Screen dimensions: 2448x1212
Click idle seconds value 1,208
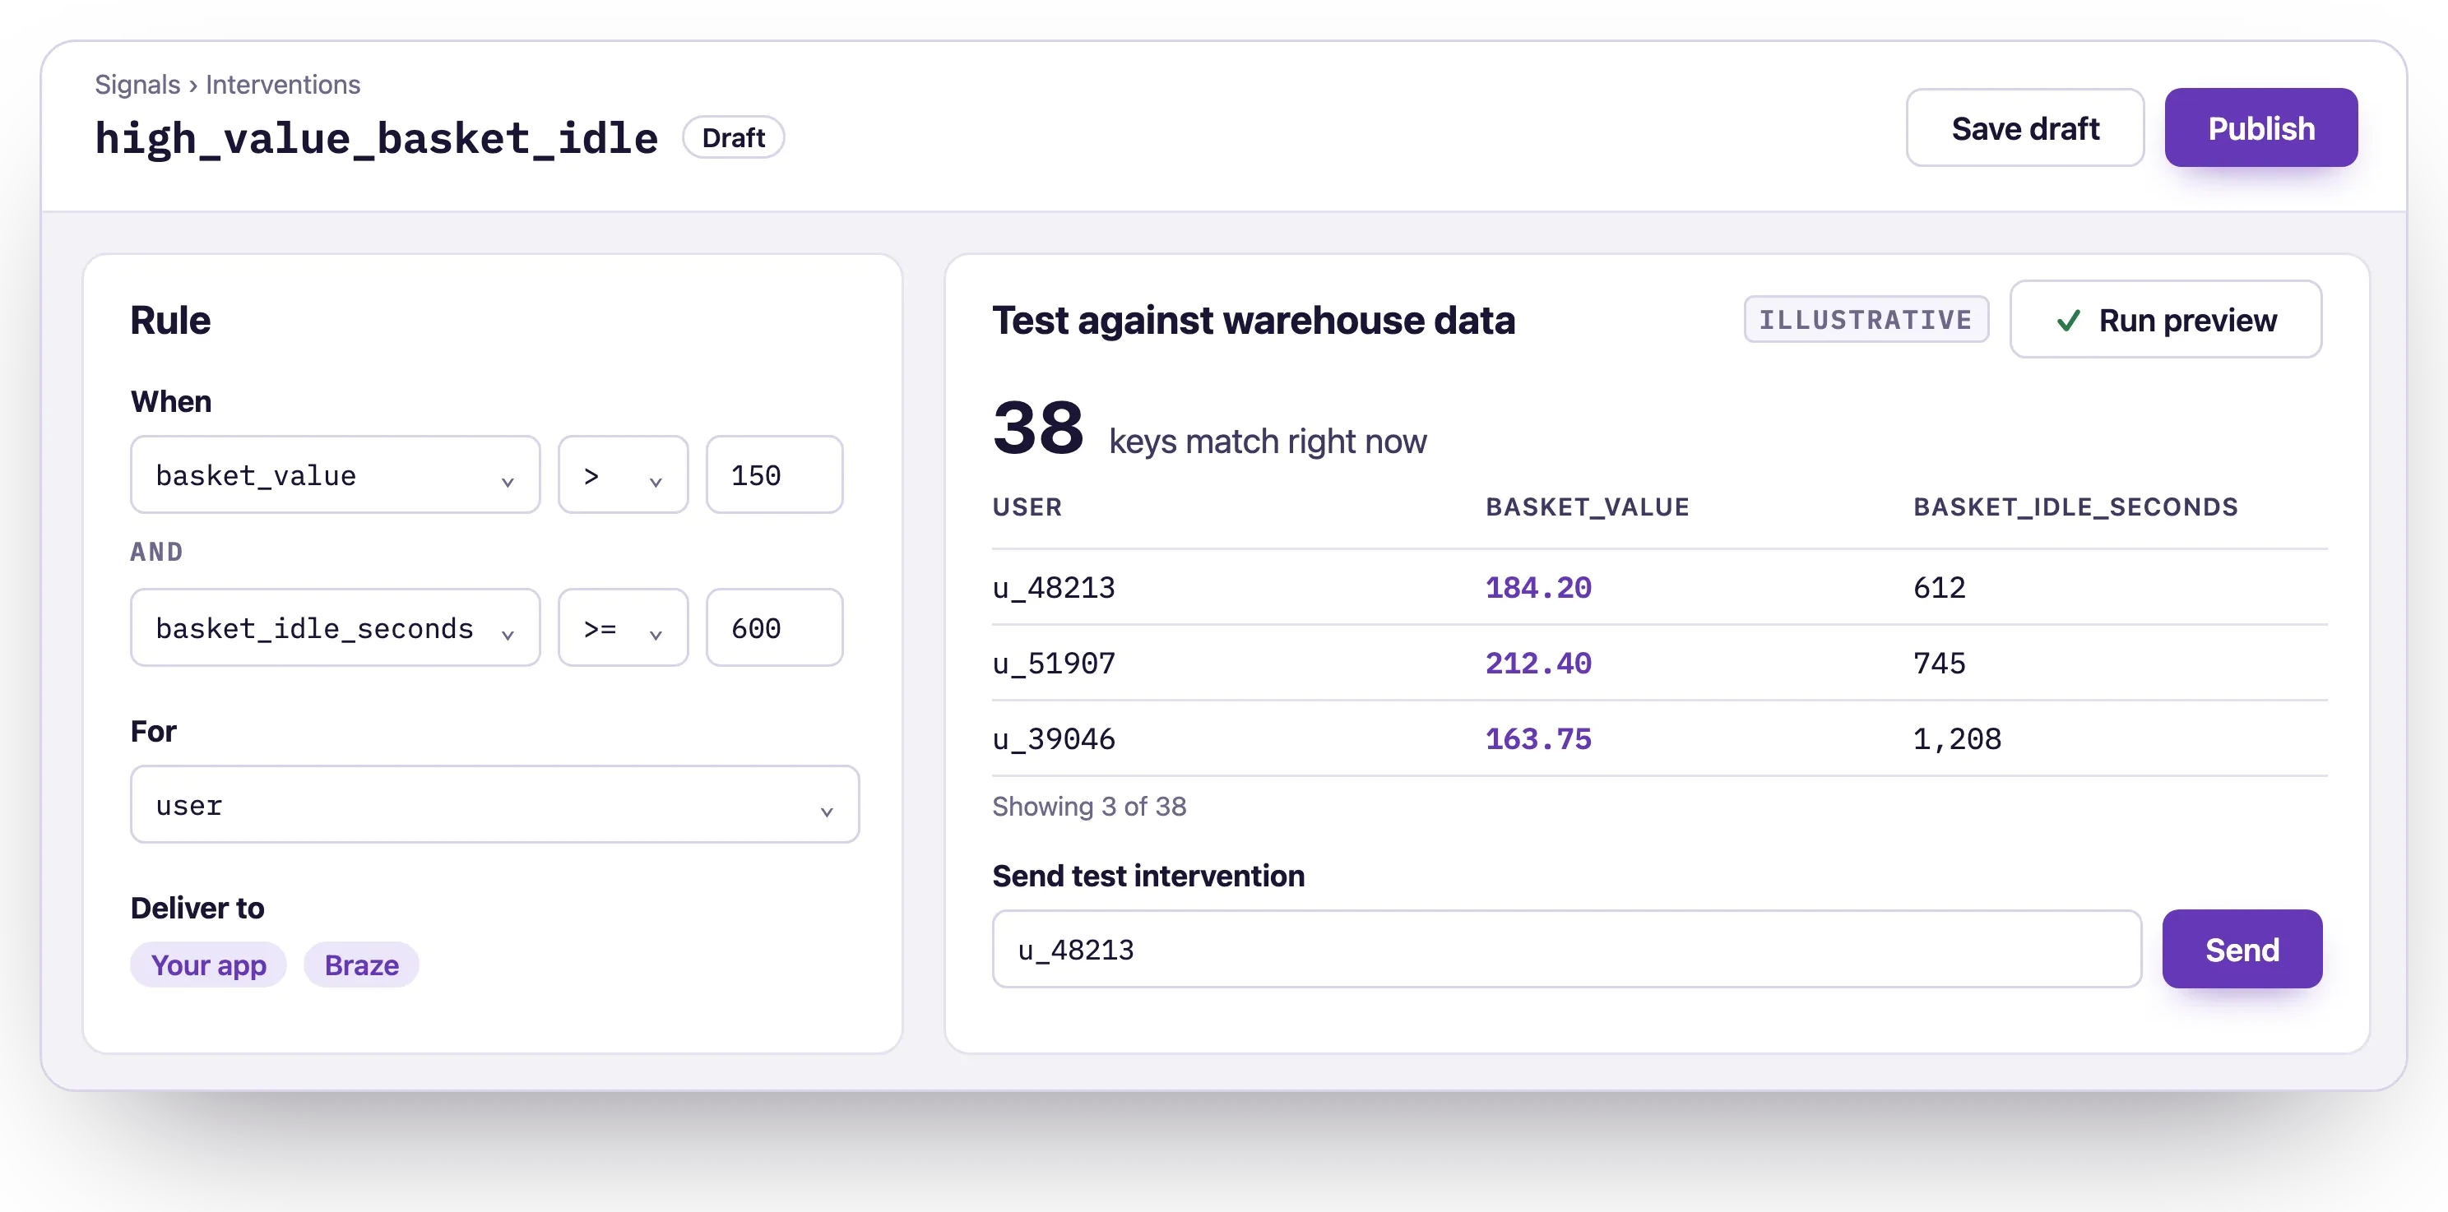1957,739
